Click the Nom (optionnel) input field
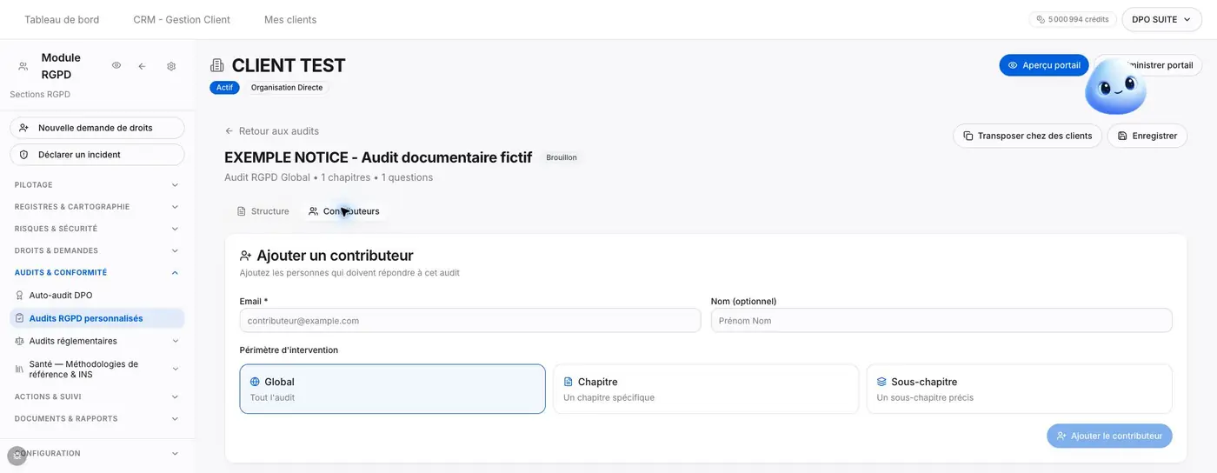The image size is (1217, 473). point(941,320)
